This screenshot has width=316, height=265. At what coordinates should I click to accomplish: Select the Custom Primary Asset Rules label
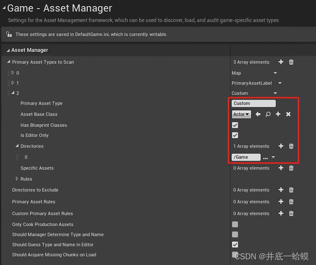(42, 213)
